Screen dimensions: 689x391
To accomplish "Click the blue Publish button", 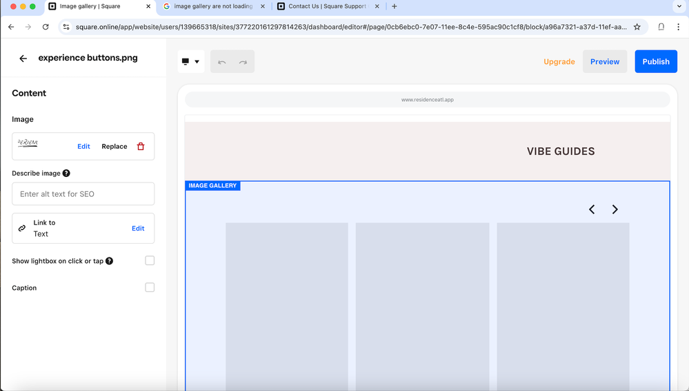I will [655, 62].
